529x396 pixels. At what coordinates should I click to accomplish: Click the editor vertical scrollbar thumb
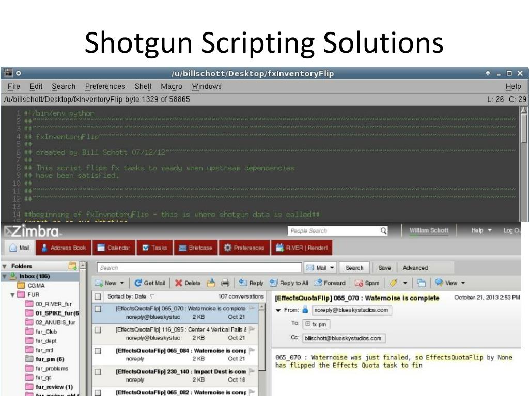[524, 128]
